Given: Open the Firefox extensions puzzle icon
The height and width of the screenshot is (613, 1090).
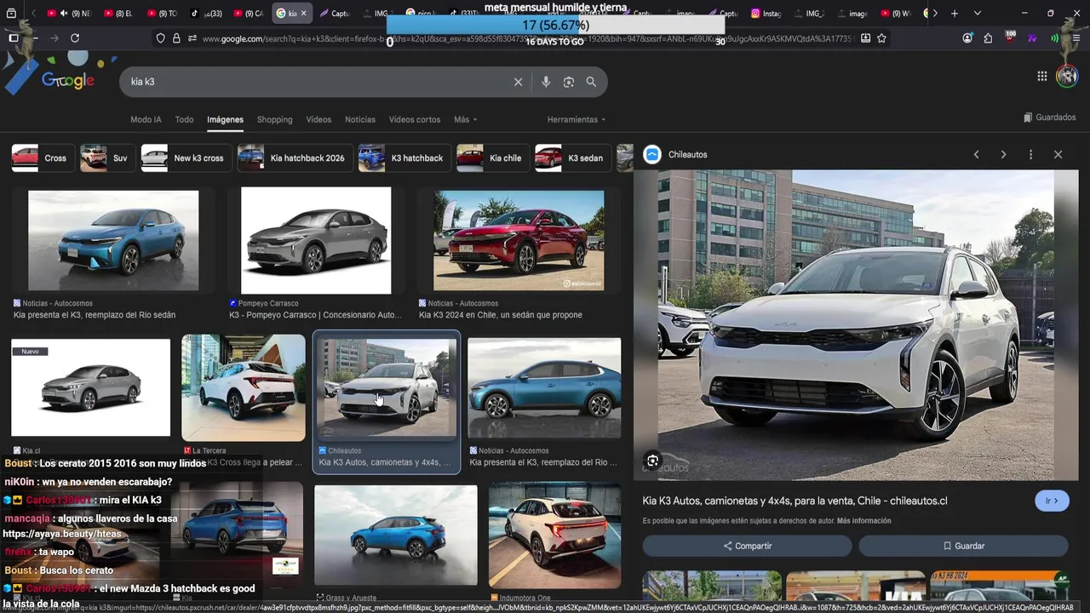Looking at the screenshot, I should pyautogui.click(x=988, y=38).
